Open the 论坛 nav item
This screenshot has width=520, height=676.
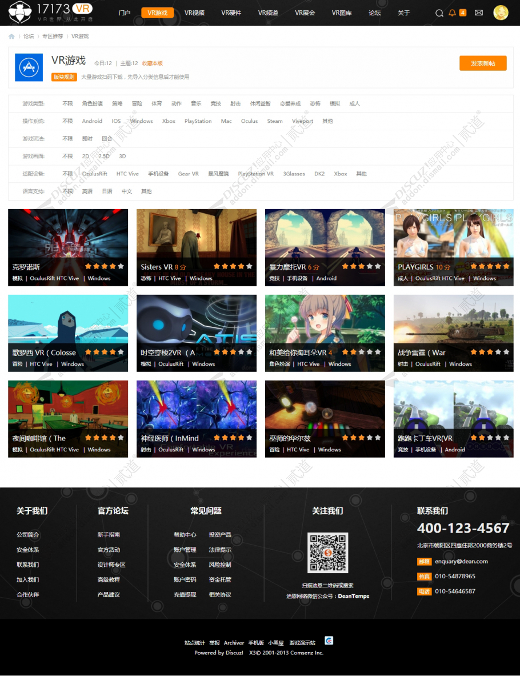click(x=375, y=13)
